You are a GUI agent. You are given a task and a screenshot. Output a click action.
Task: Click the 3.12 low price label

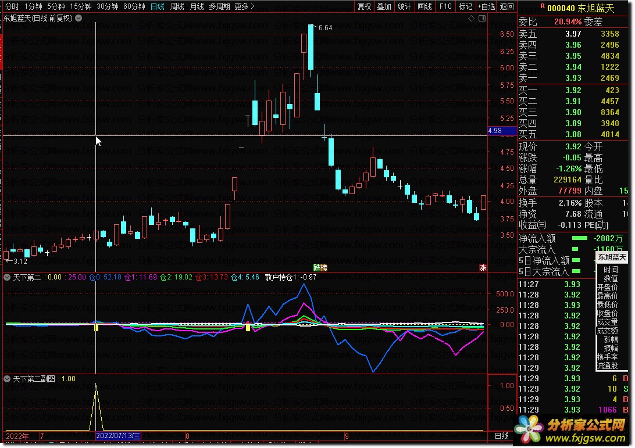pos(20,261)
